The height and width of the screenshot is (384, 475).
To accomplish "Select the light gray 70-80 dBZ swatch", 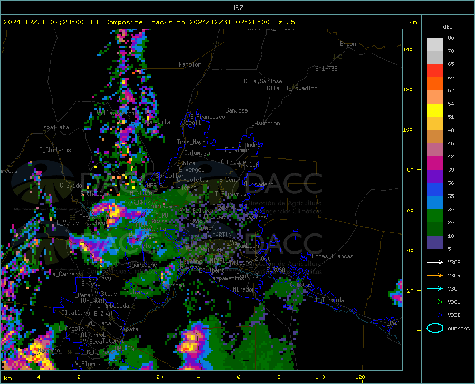I will pyautogui.click(x=435, y=44).
